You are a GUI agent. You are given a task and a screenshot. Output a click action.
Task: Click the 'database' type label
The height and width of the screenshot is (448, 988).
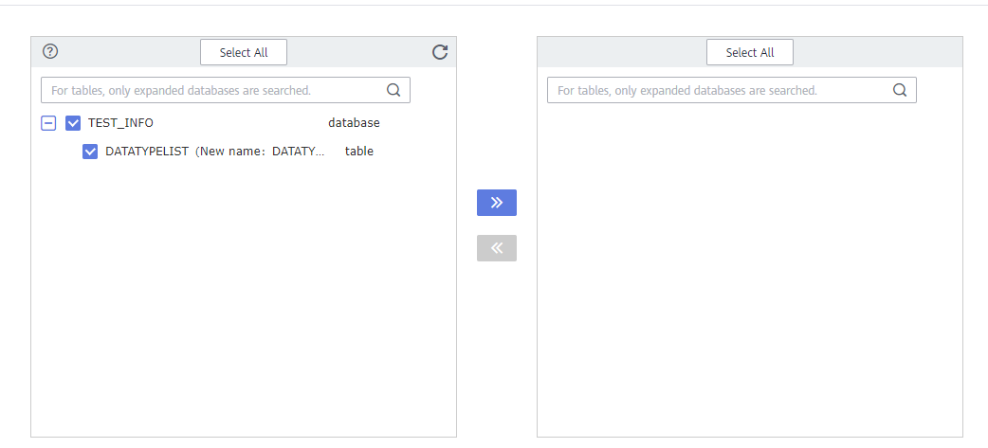[354, 123]
